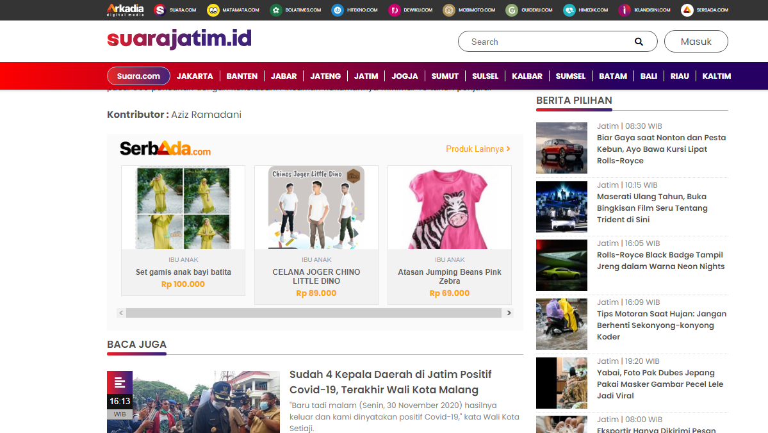Open article about 4 Kepala Daerah positif Covid-19
768x433 pixels.
click(391, 382)
